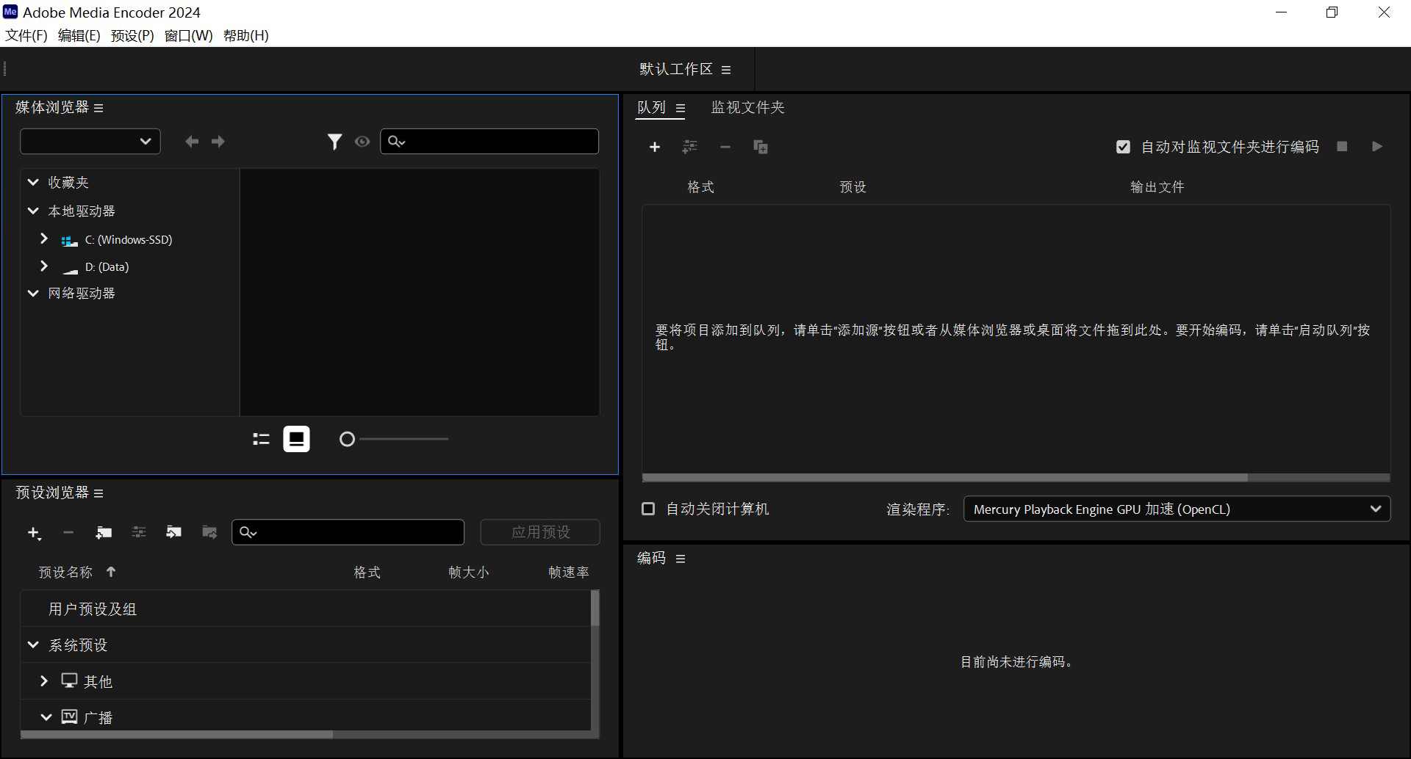Select the 队列 tab
Image resolution: width=1411 pixels, height=759 pixels.
[651, 107]
